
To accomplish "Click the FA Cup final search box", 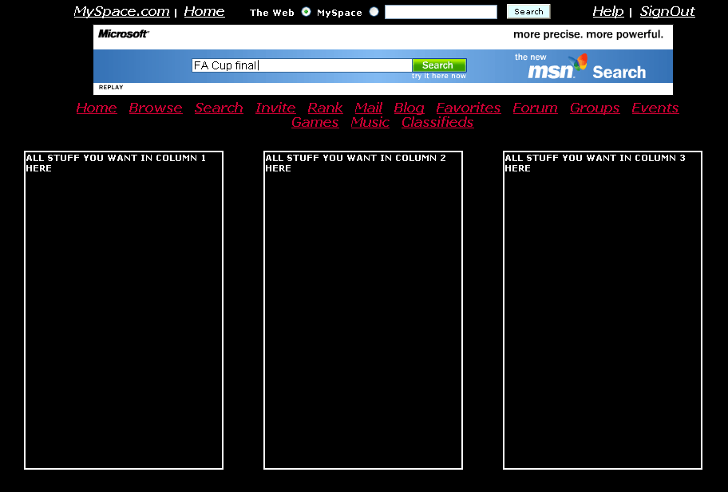I will (x=302, y=65).
